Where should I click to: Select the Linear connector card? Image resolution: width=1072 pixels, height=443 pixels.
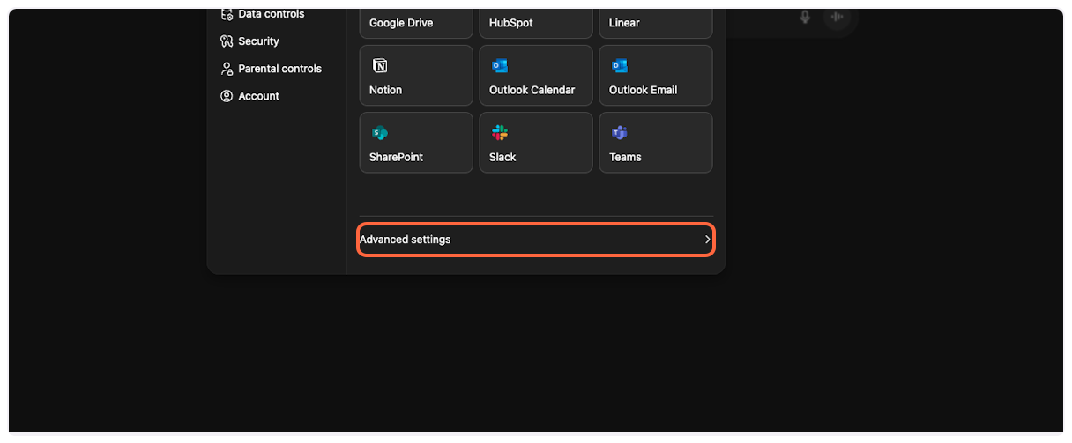(656, 24)
